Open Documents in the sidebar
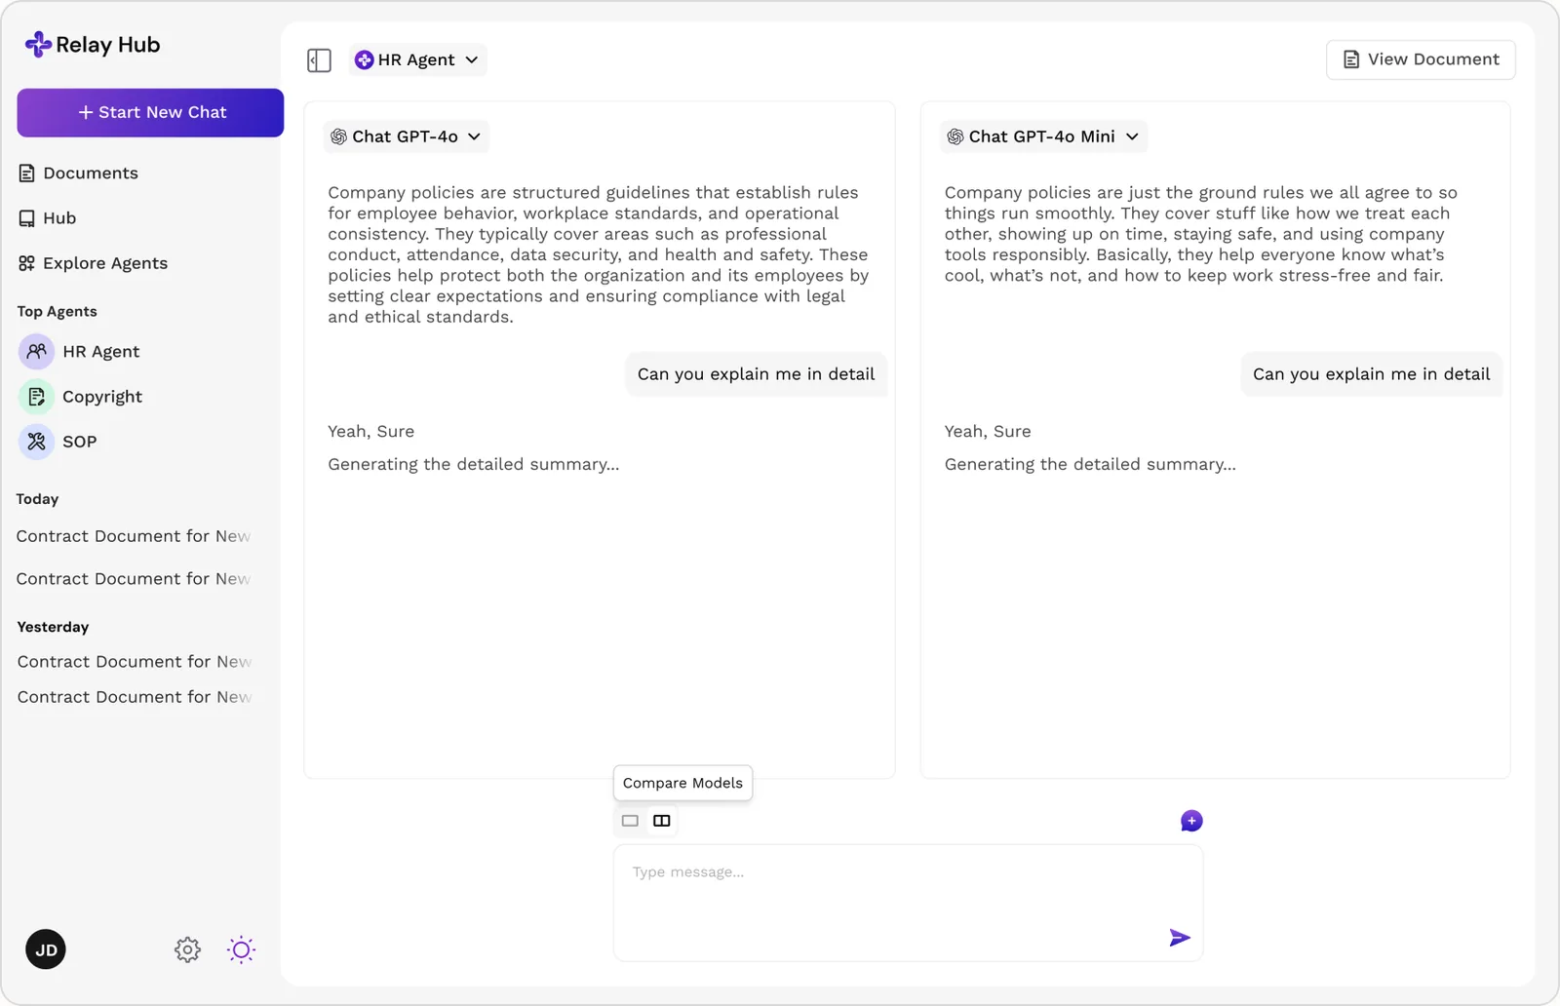Screen dimensions: 1560x1006 pyautogui.click(x=79, y=173)
